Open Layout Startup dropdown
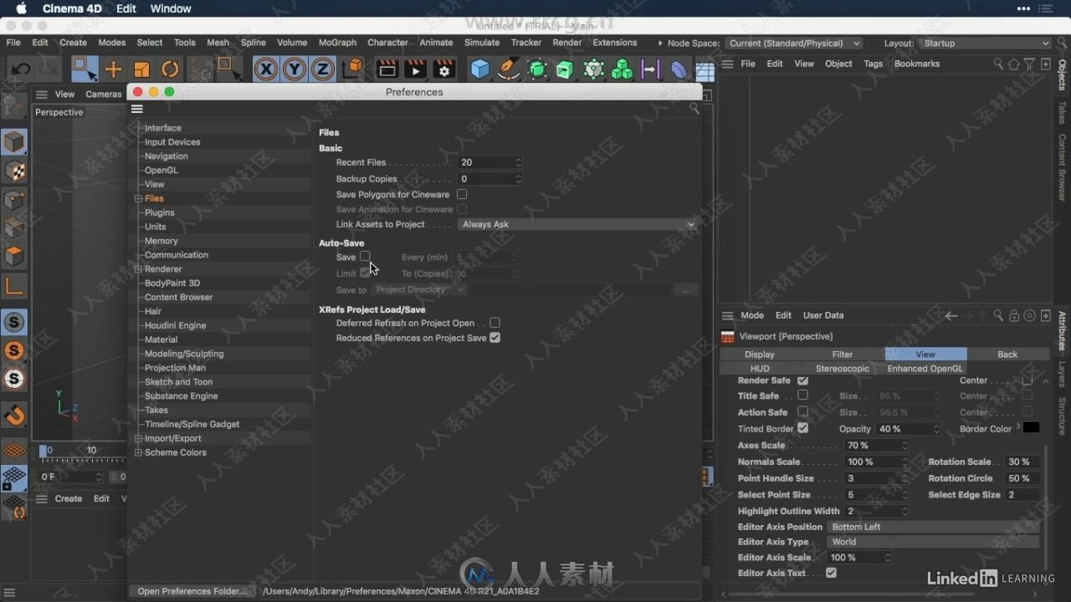Viewport: 1071px width, 602px height. (x=986, y=43)
